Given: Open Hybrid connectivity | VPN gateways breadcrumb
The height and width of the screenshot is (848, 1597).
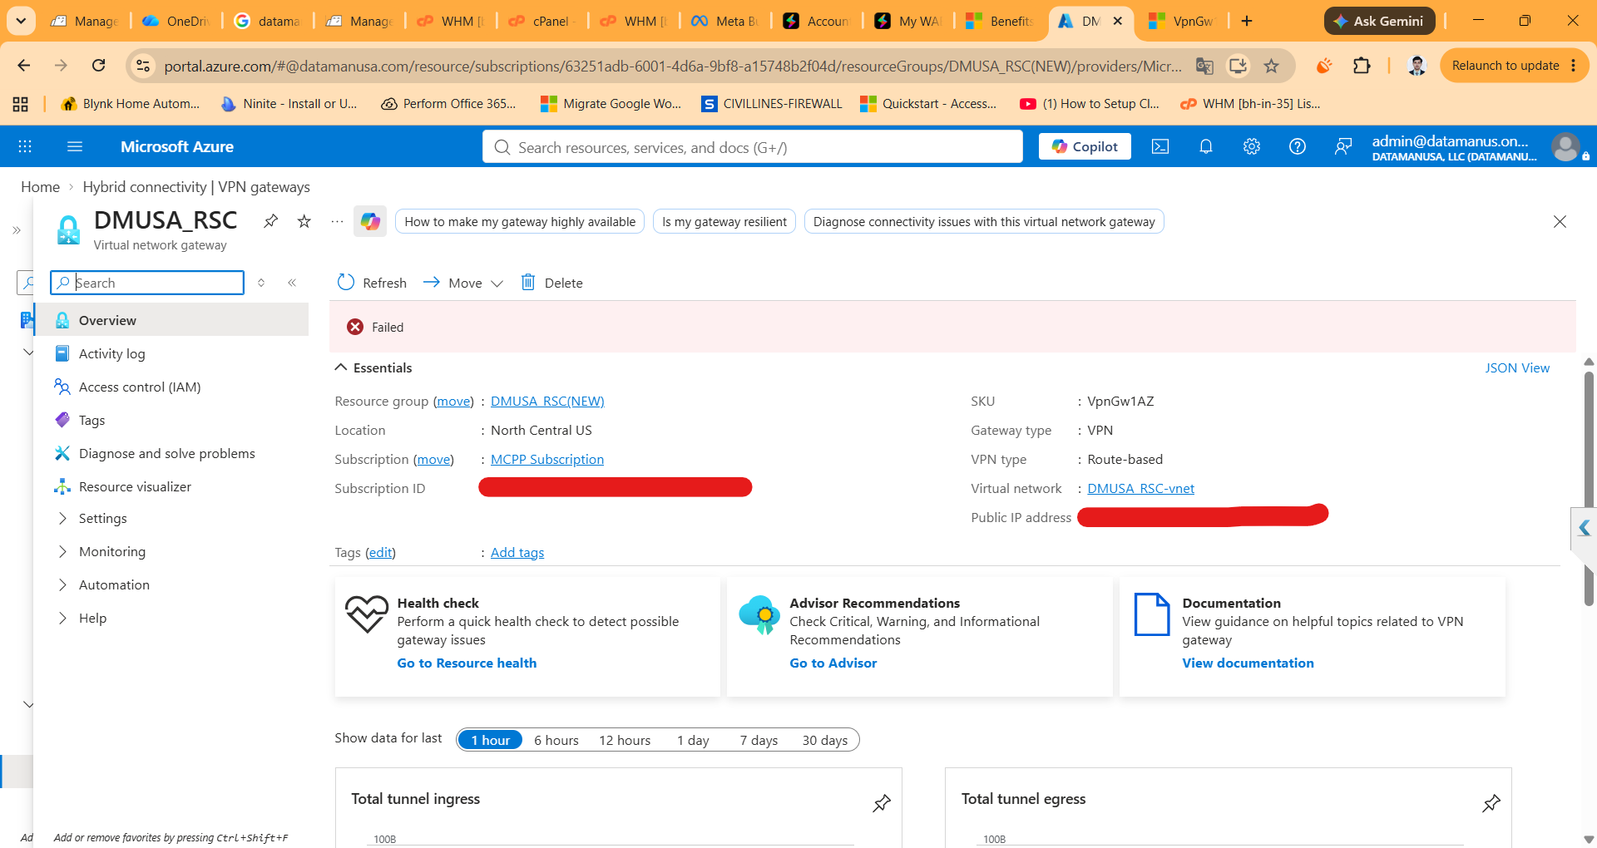Looking at the screenshot, I should pos(196,187).
